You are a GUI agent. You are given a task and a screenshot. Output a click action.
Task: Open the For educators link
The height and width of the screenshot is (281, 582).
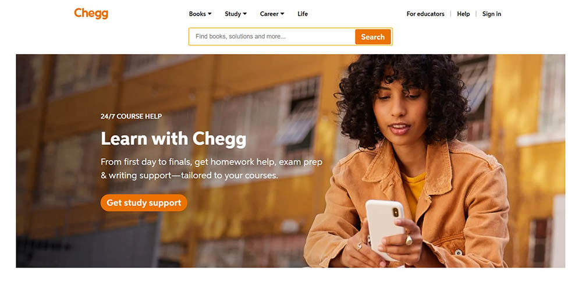pos(425,14)
